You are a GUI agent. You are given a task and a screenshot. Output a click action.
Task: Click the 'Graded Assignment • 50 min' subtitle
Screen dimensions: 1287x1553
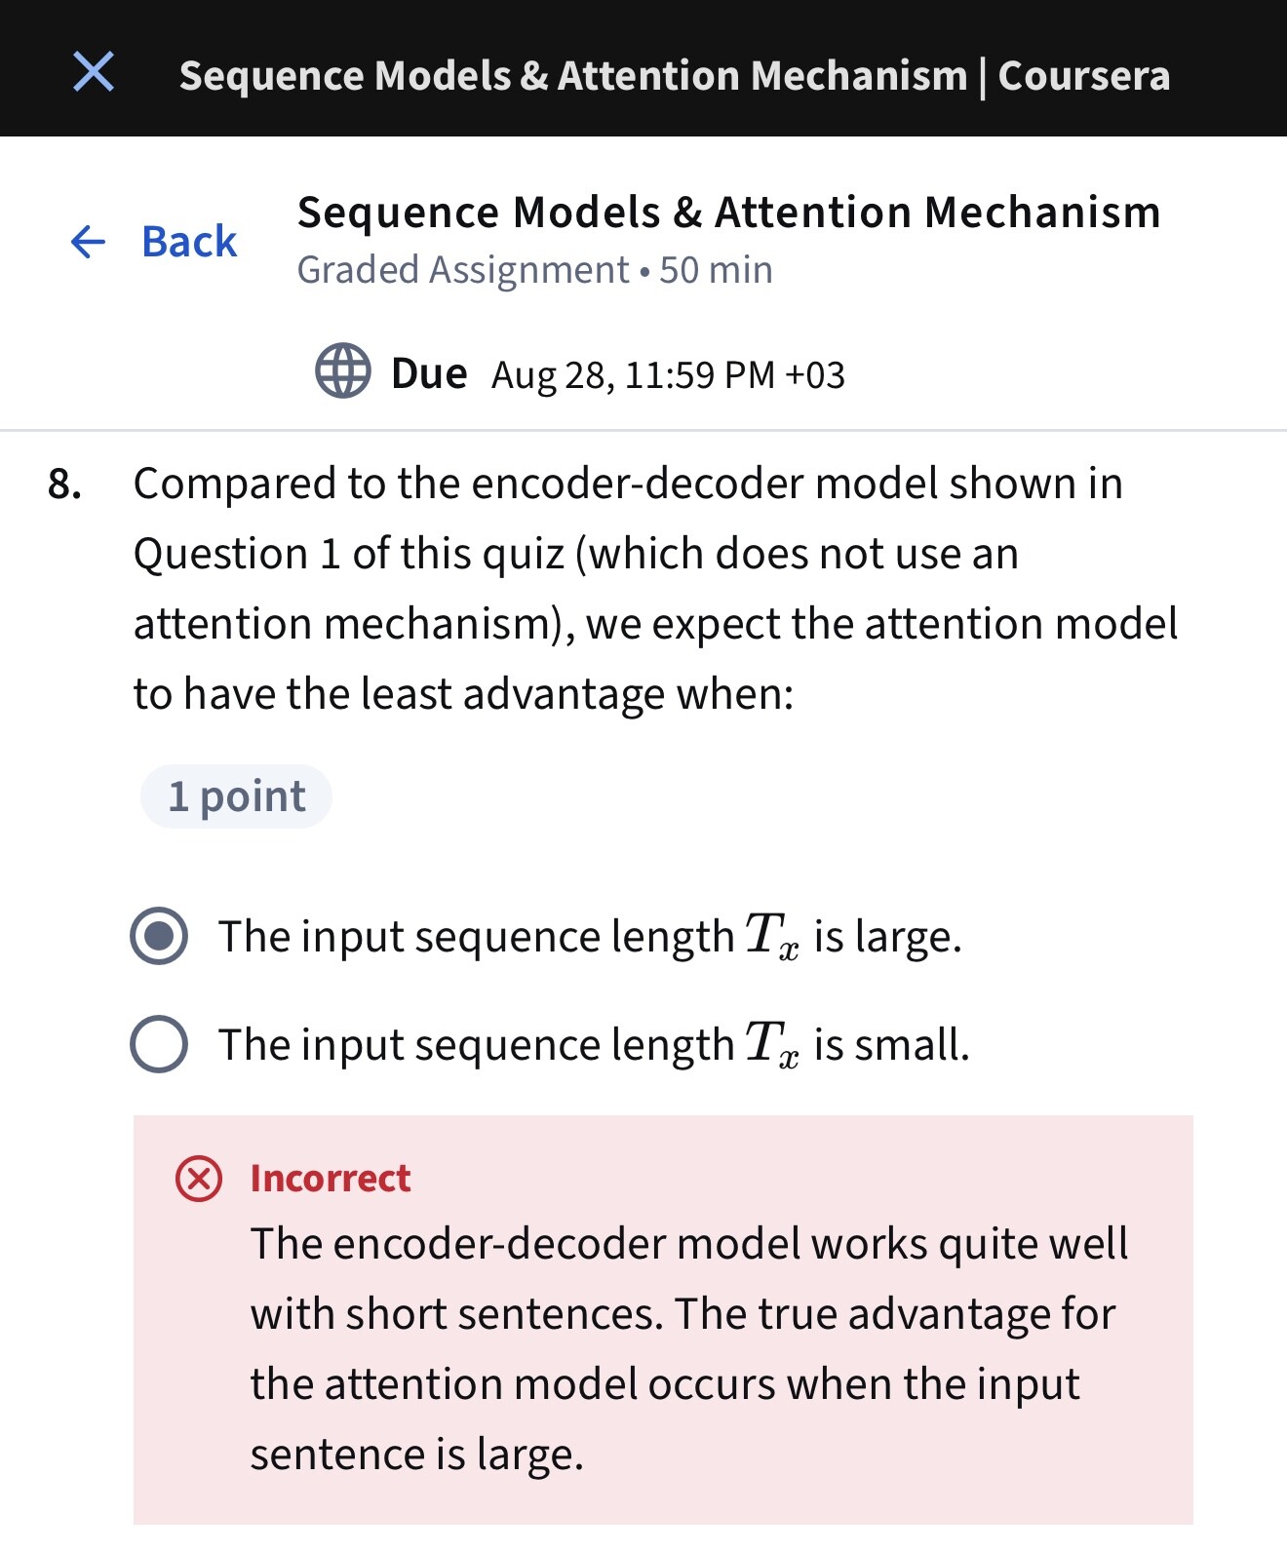pyautogui.click(x=534, y=270)
